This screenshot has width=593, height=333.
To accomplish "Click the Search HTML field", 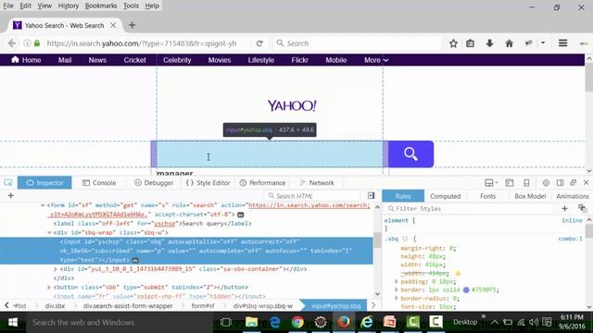I will (x=313, y=196).
